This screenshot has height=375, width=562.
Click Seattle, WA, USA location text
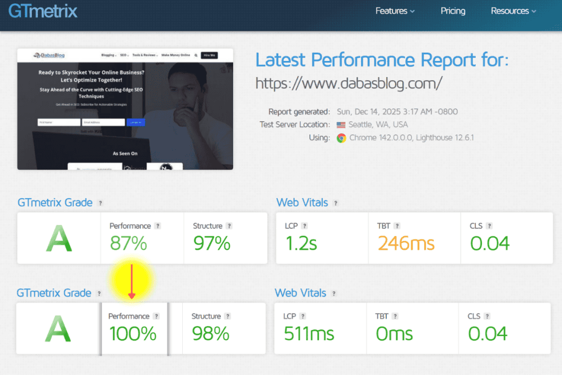click(378, 125)
